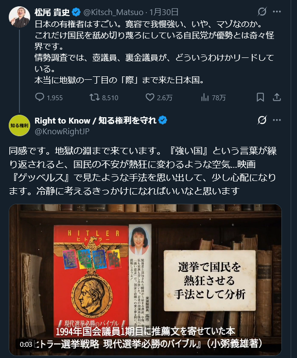Viewport: 297px width, 358px height.
Task: View analytics showing 78万 views
Action: pos(213,97)
